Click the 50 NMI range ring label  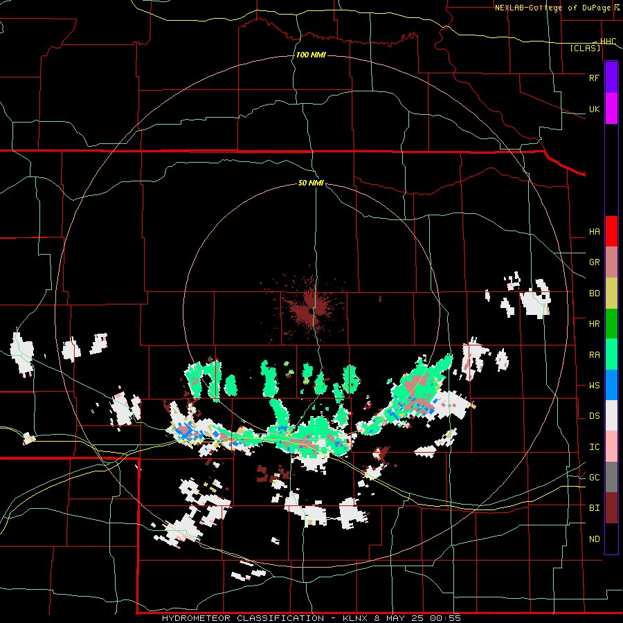(311, 183)
